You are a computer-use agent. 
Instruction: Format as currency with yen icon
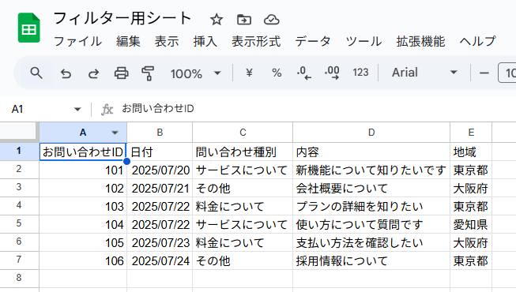pyautogui.click(x=249, y=73)
